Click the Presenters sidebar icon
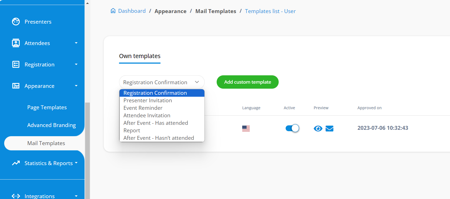 pos(16,22)
